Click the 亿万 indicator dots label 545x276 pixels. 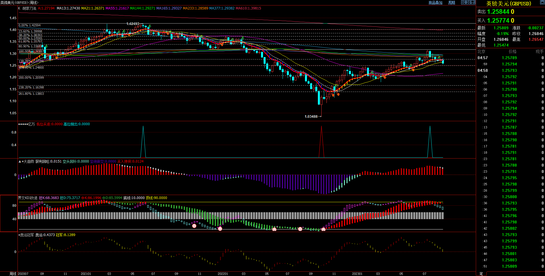click(x=26, y=124)
